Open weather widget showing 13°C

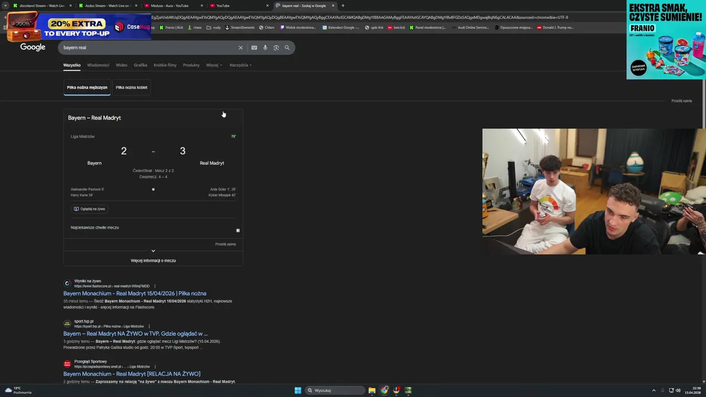(18, 390)
